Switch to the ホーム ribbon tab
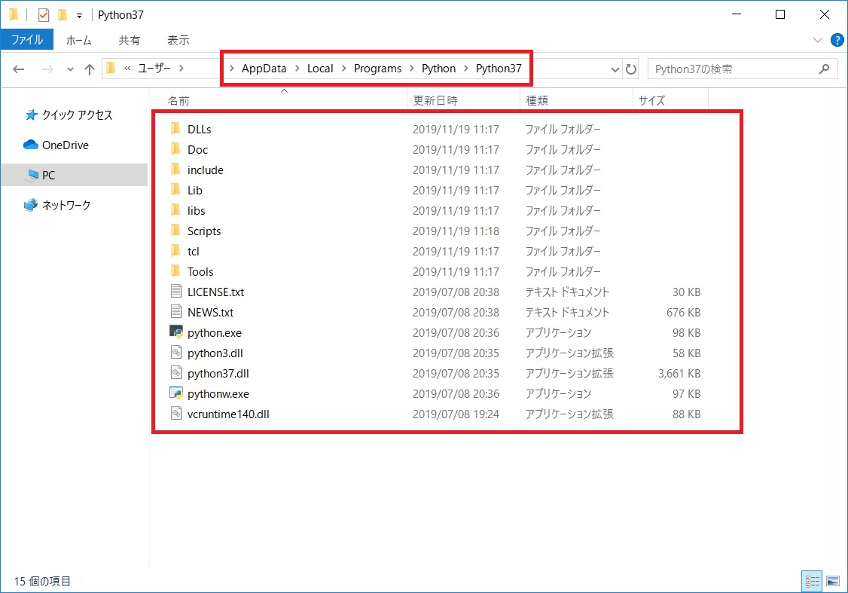This screenshot has width=848, height=593. click(79, 40)
